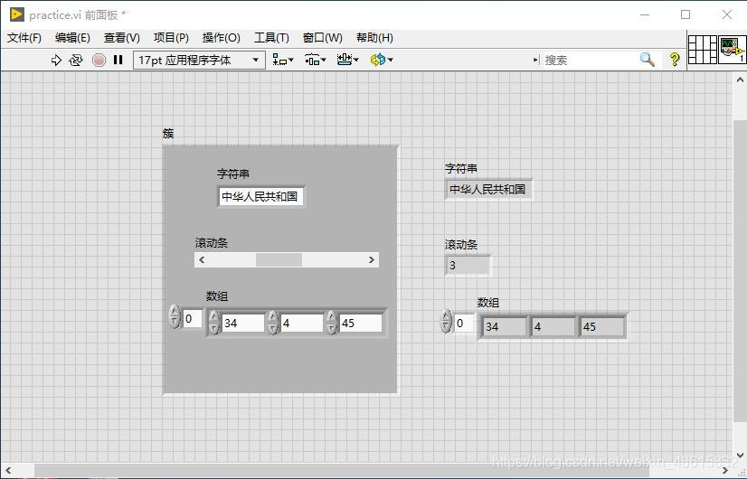Click cluster array element value 45

point(361,323)
